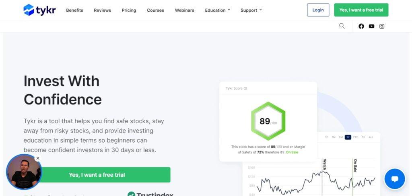Open the Webinars page

(x=184, y=10)
